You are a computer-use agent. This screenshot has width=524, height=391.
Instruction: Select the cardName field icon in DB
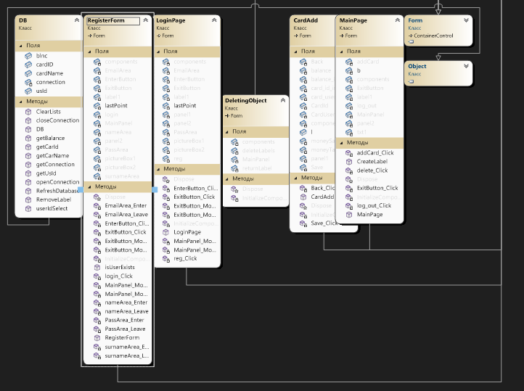tap(28, 73)
